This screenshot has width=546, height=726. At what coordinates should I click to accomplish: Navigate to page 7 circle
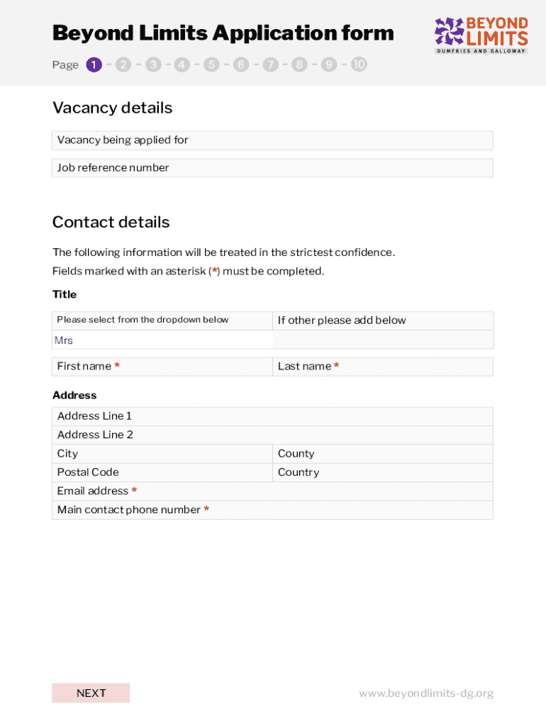pos(270,65)
